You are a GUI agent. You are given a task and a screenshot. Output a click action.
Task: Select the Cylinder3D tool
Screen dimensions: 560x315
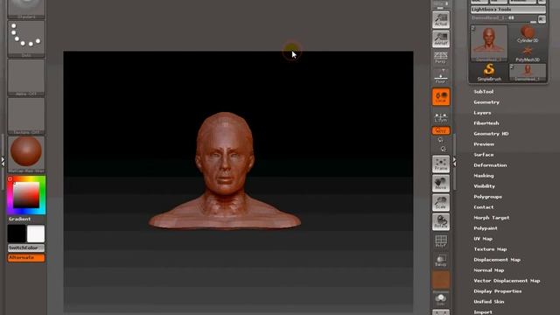click(x=528, y=34)
